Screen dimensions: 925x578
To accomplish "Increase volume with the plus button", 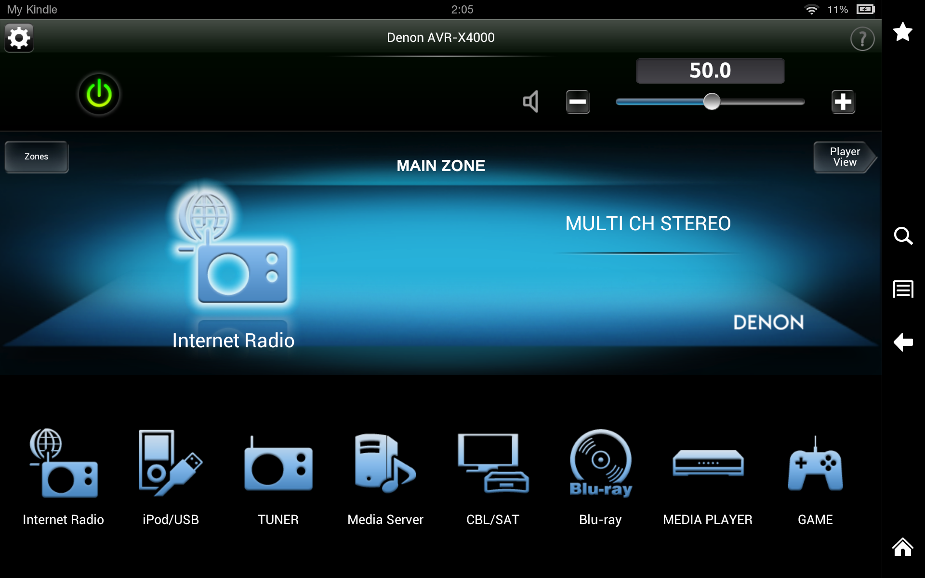I will click(x=843, y=102).
